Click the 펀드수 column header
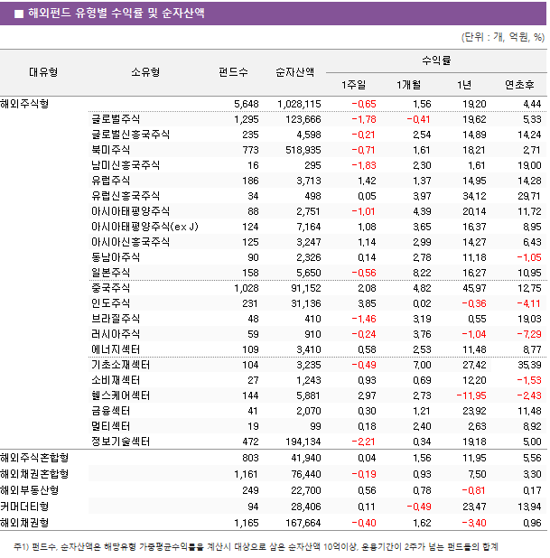Image resolution: width=550 pixels, height=558 pixels. pos(233,72)
